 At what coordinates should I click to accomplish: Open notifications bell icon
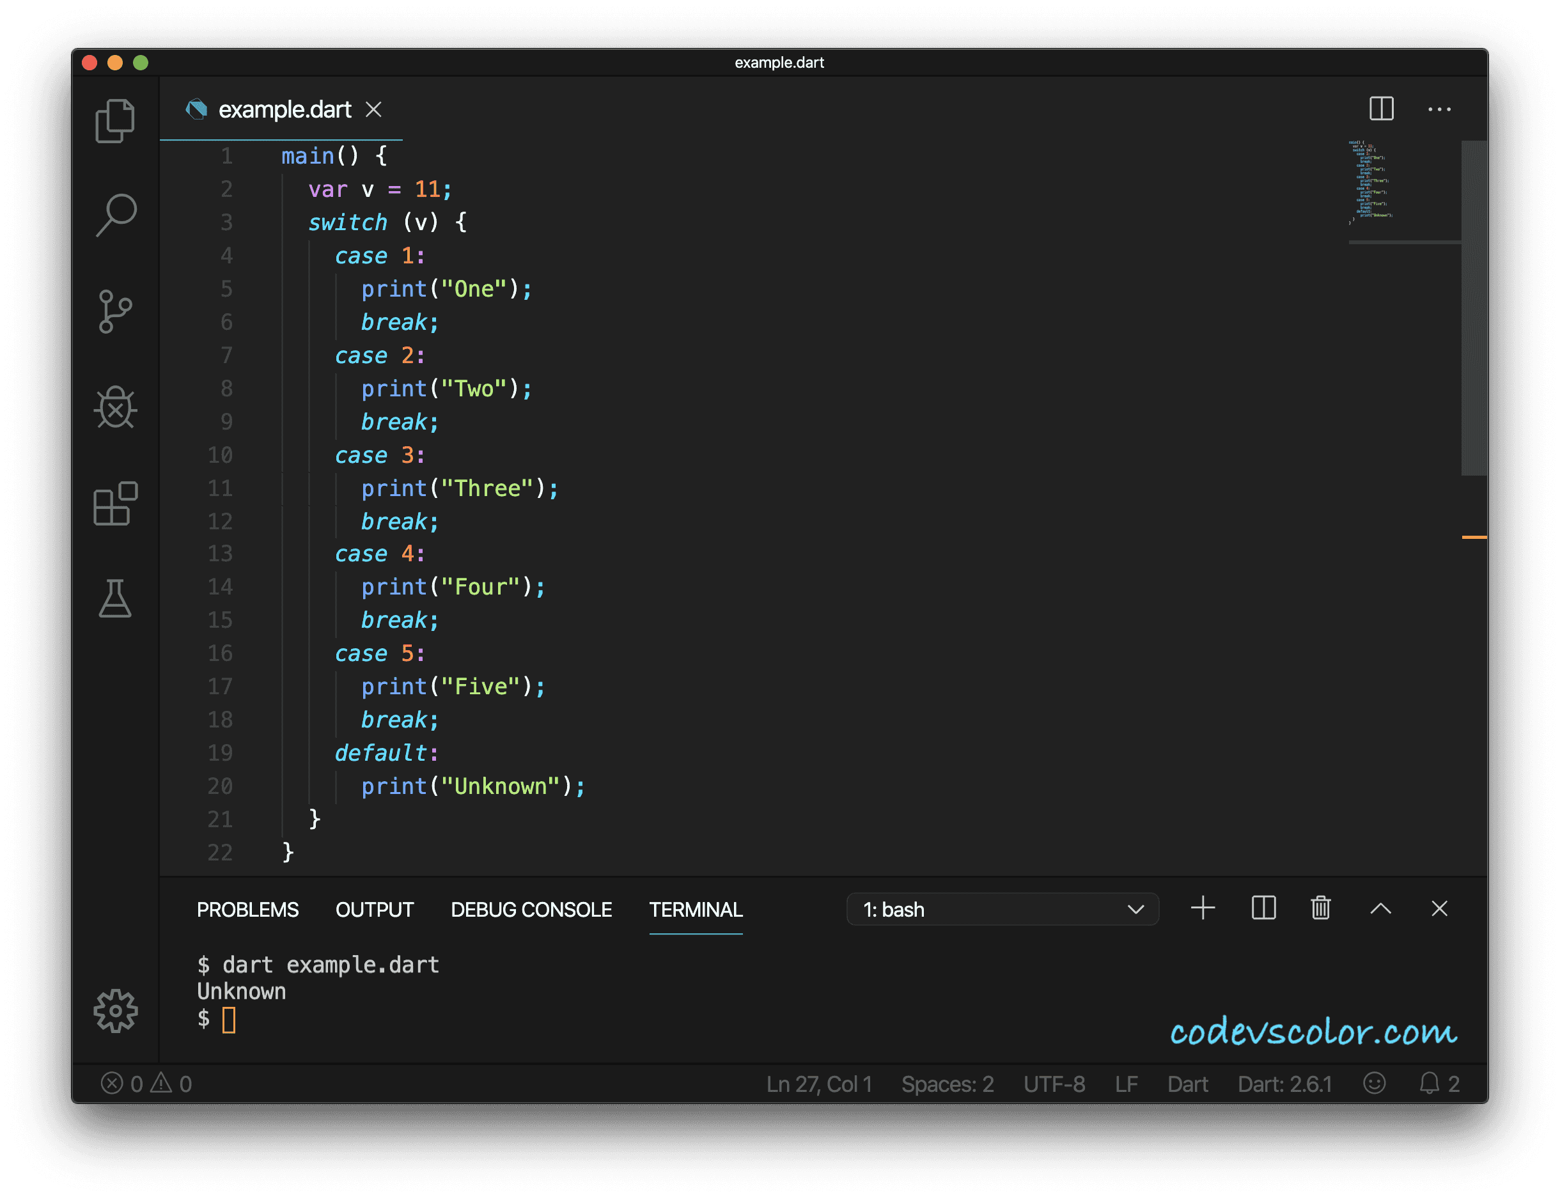(x=1439, y=1083)
